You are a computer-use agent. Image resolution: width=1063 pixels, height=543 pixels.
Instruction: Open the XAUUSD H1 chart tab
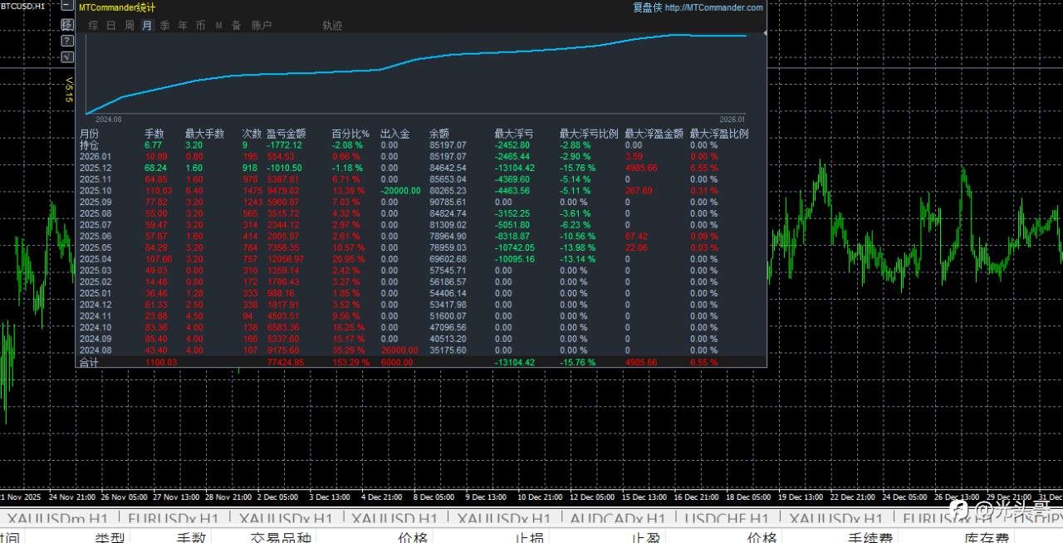pyautogui.click(x=394, y=519)
